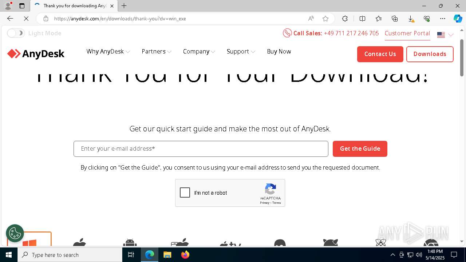Open the Edge profile icon
Image resolution: width=466 pixels, height=262 pixels.
8,6
